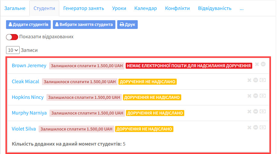Image resolution: width=277 pixels, height=154 pixels.
Task: Open the Календар tab
Action: (x=146, y=8)
